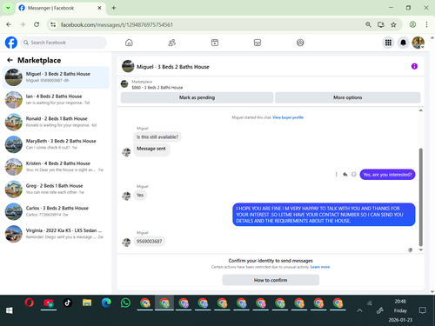Show hidden system tray icons
435x326 pixels.
point(359,310)
